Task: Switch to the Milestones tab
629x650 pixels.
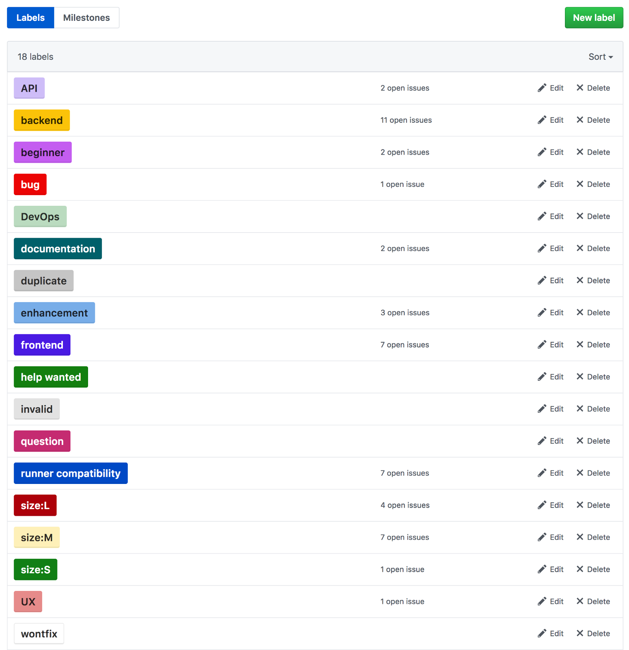Action: tap(86, 18)
